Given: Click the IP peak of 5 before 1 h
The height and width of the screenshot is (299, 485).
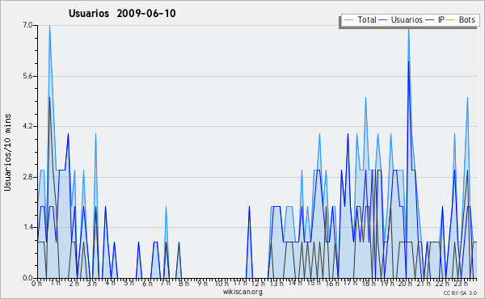Looking at the screenshot, I should click(x=49, y=98).
